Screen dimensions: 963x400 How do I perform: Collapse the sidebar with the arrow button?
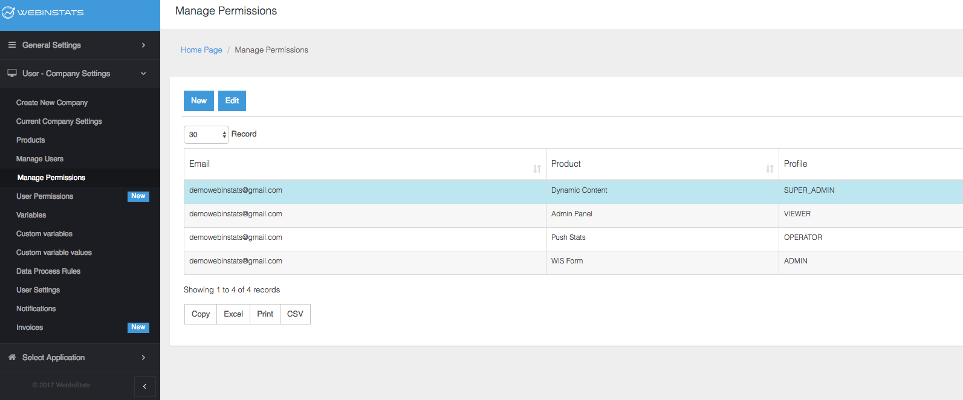click(144, 386)
